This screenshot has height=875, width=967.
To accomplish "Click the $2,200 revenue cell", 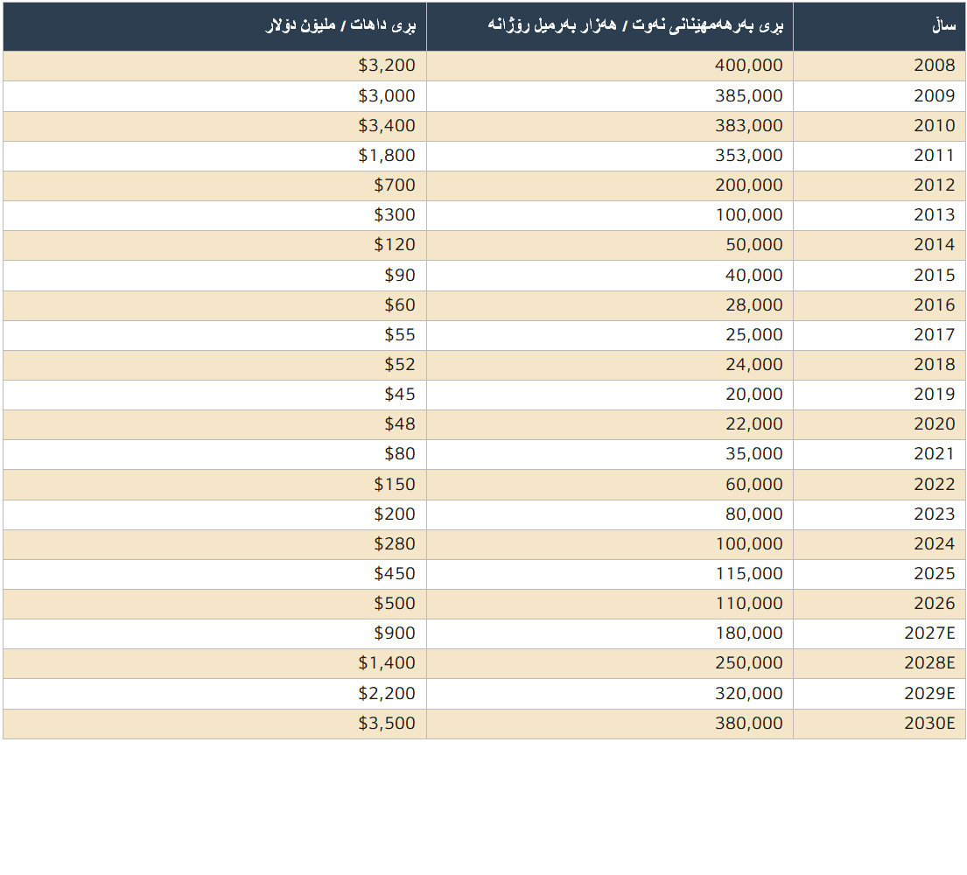I will [387, 694].
